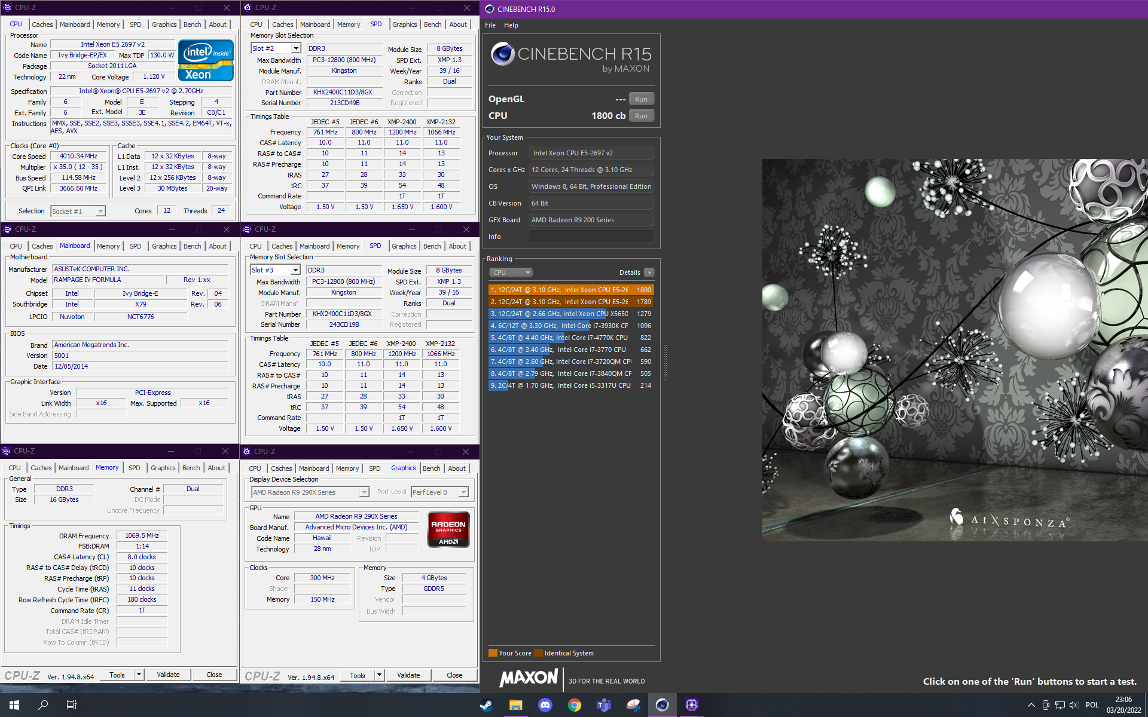Open File Explorer from the taskbar
Screen dimensions: 1148x717
tap(515, 705)
